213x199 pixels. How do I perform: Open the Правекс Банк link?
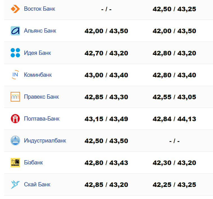(41, 97)
